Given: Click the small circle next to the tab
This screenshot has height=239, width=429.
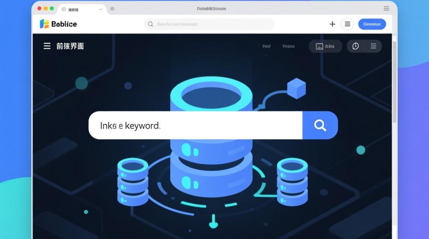Looking at the screenshot, I should click(112, 9).
